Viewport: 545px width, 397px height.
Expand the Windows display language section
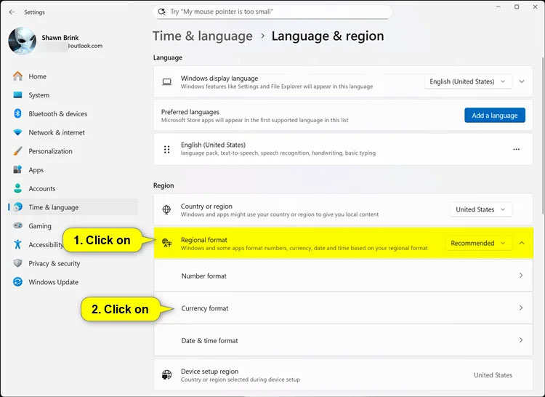click(x=522, y=82)
